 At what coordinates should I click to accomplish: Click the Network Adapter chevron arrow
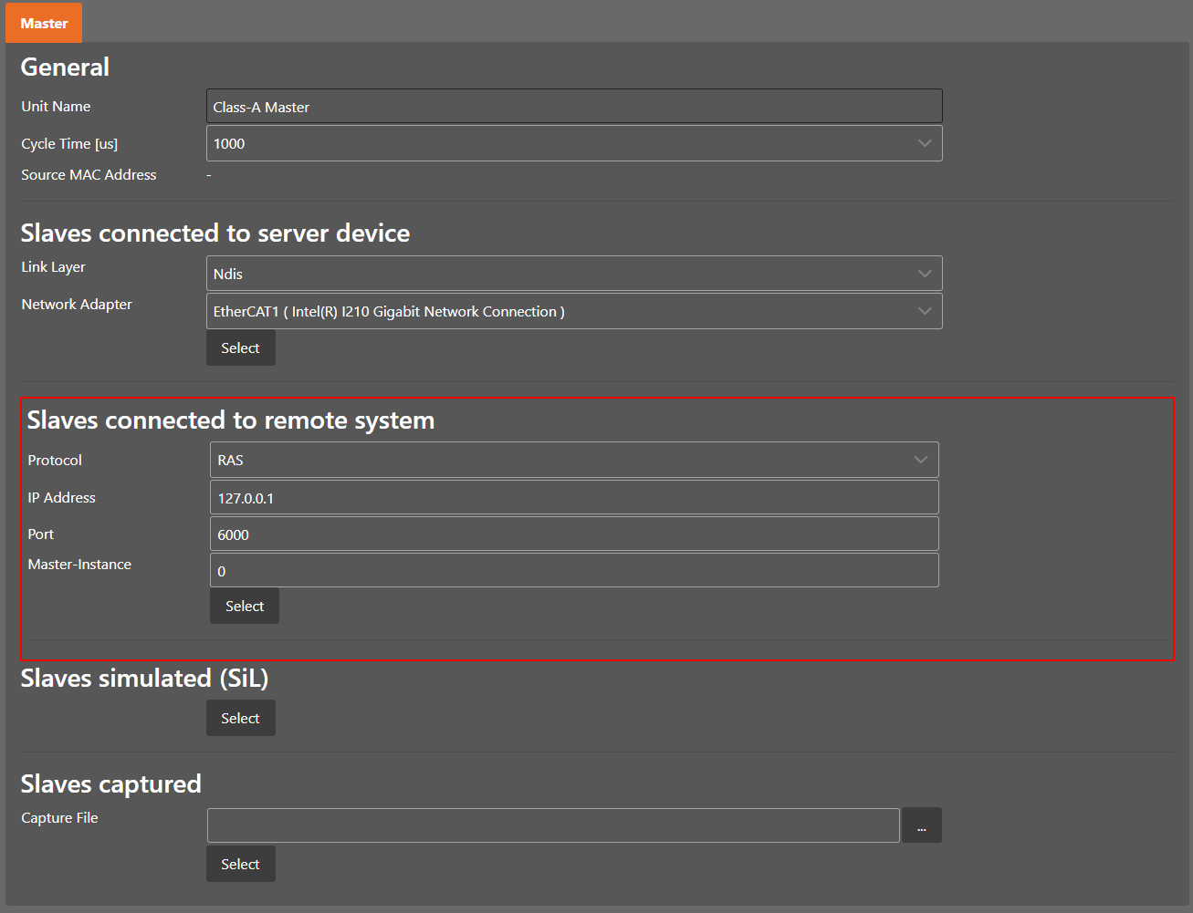924,312
